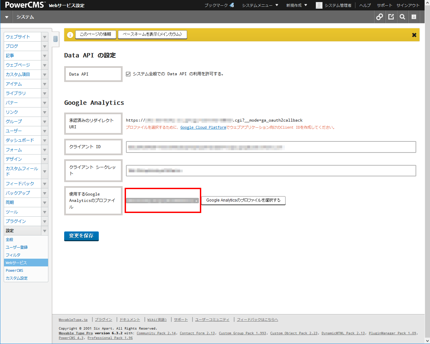
Task: Expand the ウェブページ sidebar menu arrow
Action: click(x=45, y=65)
